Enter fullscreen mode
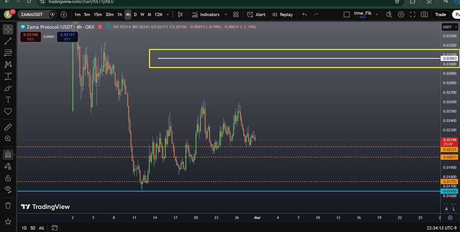 412,15
